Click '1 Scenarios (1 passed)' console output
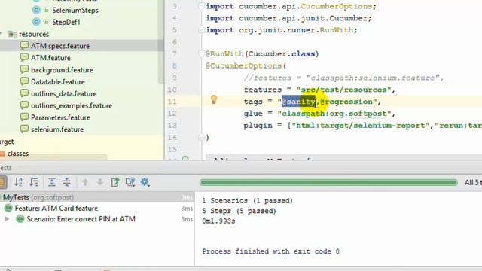 click(x=248, y=201)
